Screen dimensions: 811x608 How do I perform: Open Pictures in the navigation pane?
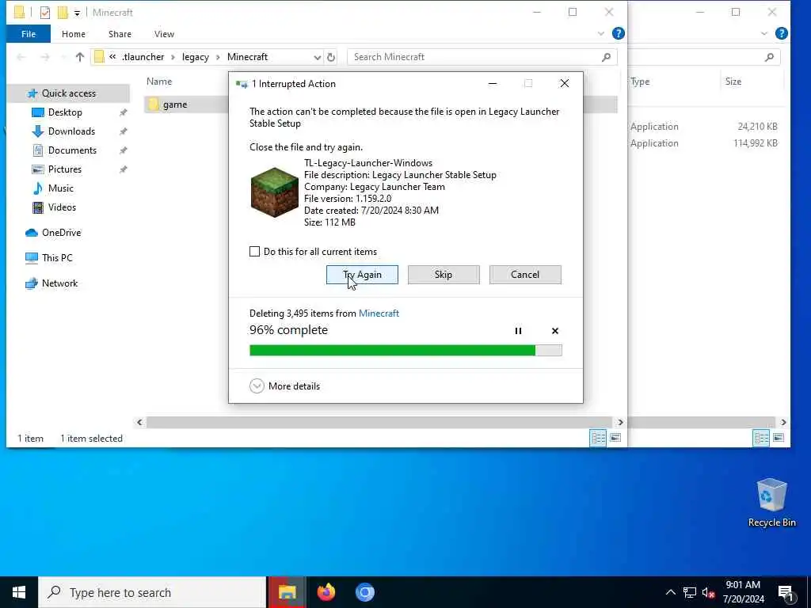65,169
